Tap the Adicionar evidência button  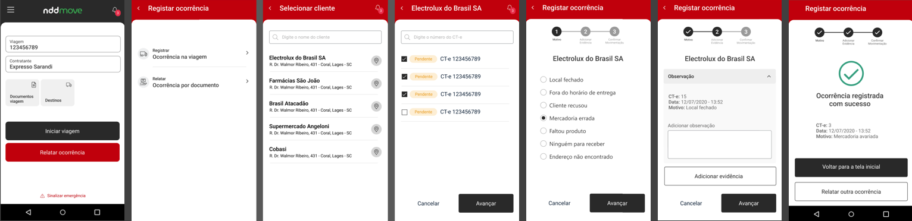(x=720, y=176)
